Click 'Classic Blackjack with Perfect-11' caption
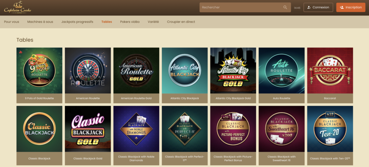The image size is (369, 167). pyautogui.click(x=185, y=158)
